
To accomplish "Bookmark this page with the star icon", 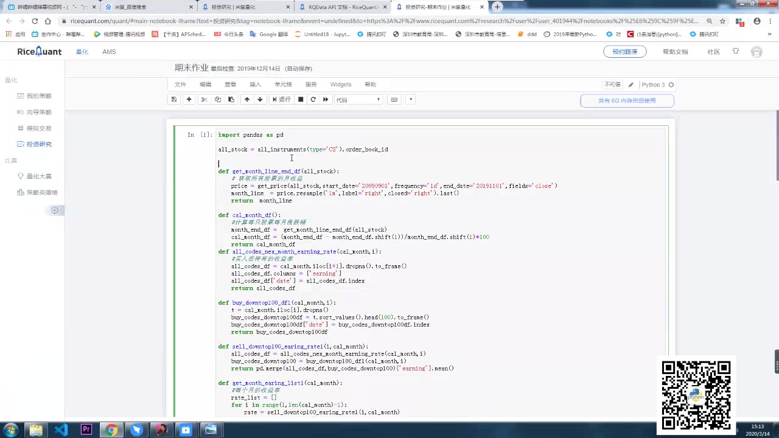I will click(722, 21).
